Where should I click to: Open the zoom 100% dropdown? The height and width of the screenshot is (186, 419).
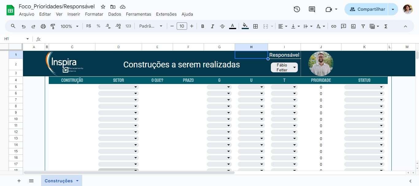tap(70, 26)
